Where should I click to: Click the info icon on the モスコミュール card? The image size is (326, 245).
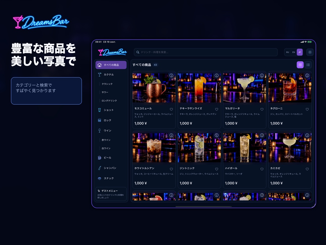[171, 75]
